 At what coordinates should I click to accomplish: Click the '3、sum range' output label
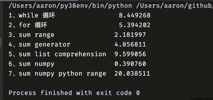31,35
